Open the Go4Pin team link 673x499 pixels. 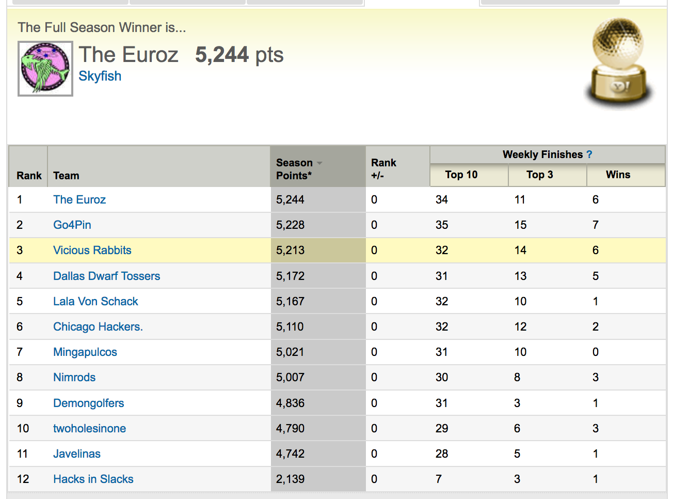pyautogui.click(x=72, y=225)
